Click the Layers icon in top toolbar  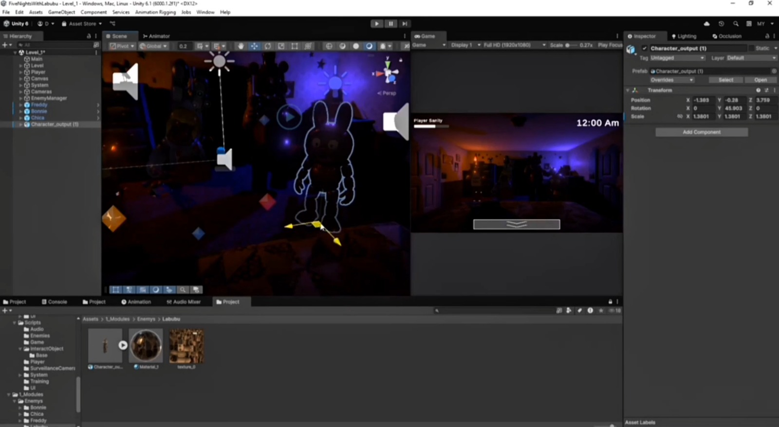point(749,23)
